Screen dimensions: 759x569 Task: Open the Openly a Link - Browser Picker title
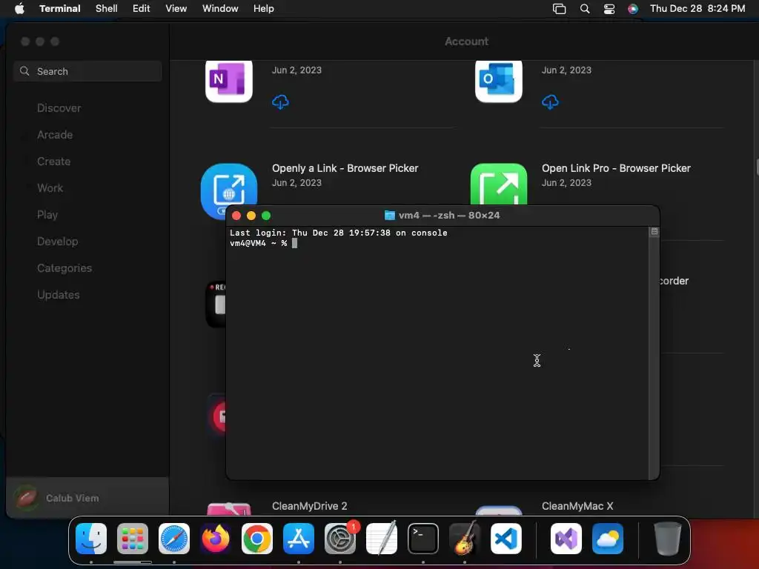345,168
